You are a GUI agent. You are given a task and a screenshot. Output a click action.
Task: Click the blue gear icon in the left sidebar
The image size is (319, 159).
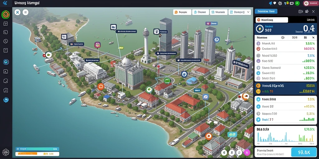(x=6, y=100)
